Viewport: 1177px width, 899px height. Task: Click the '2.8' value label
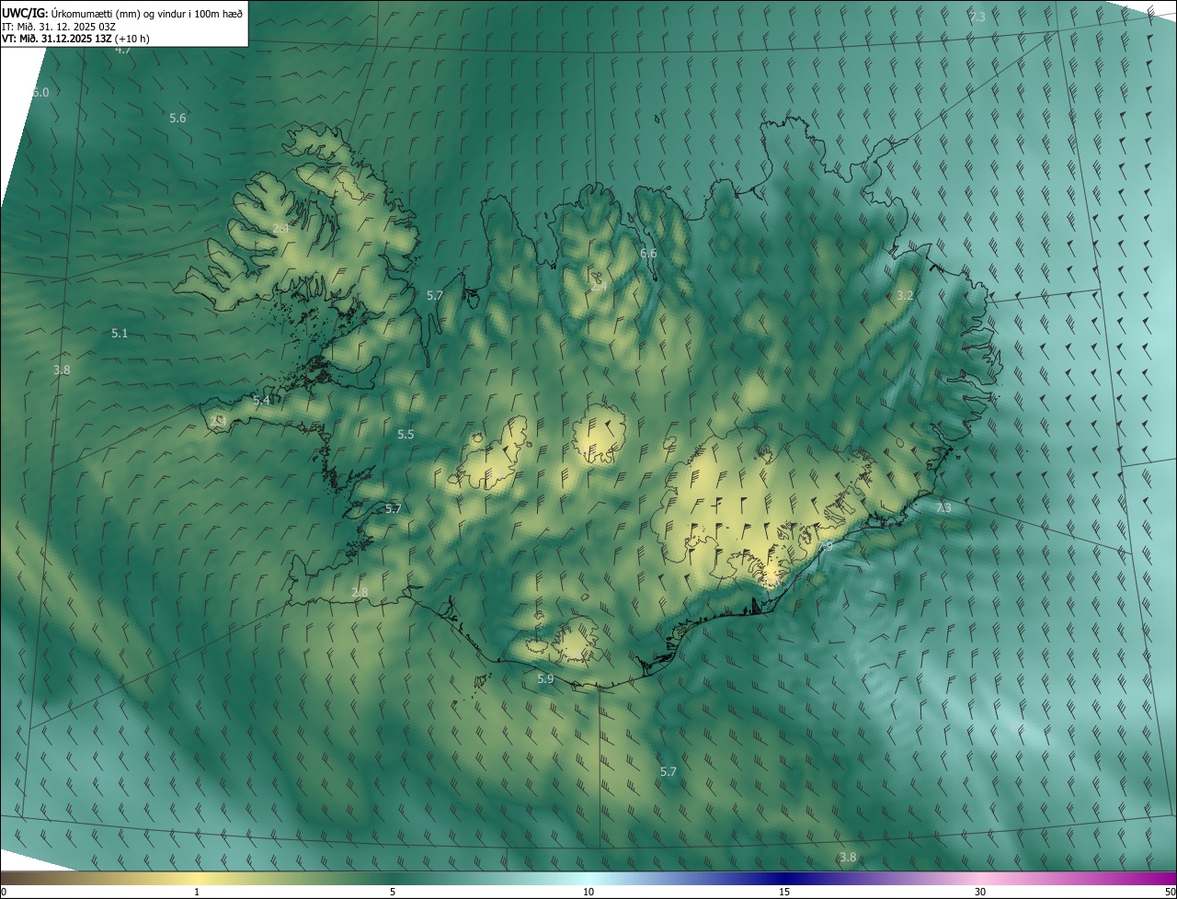[x=360, y=592]
